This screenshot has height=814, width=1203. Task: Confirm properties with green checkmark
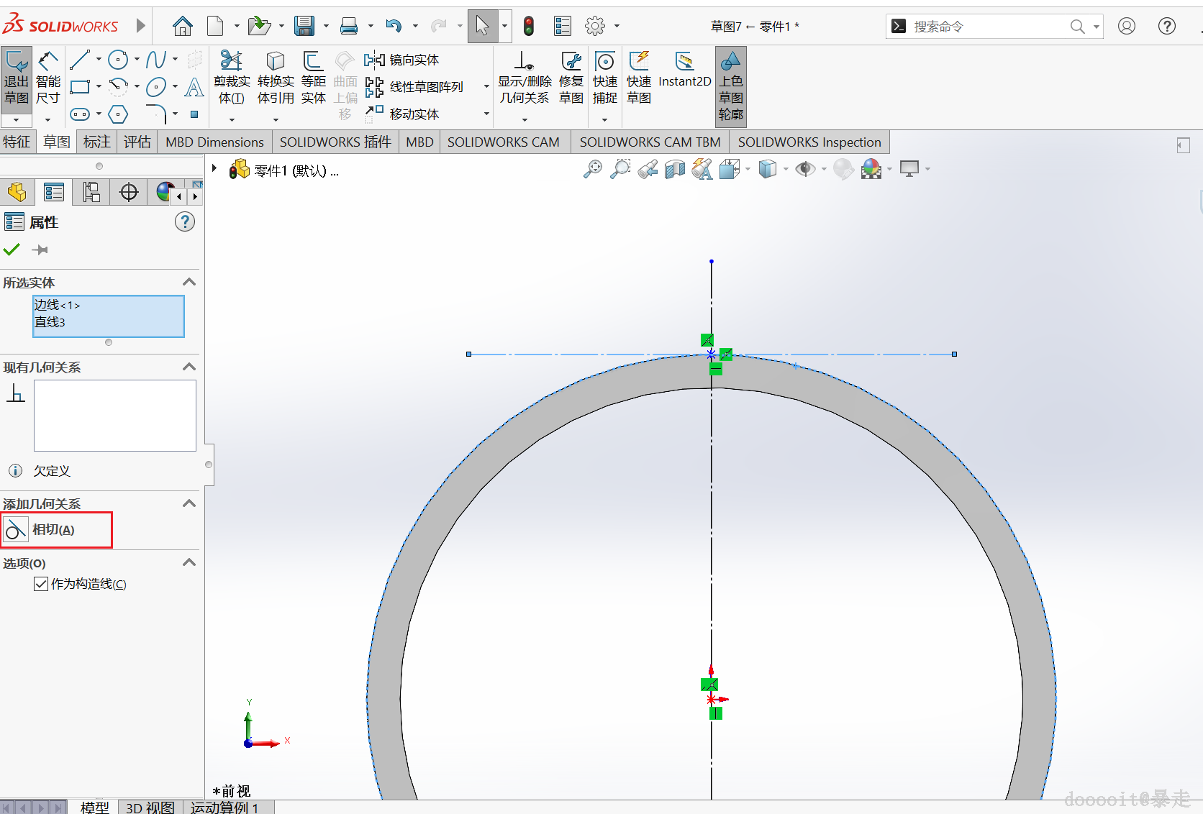point(12,250)
